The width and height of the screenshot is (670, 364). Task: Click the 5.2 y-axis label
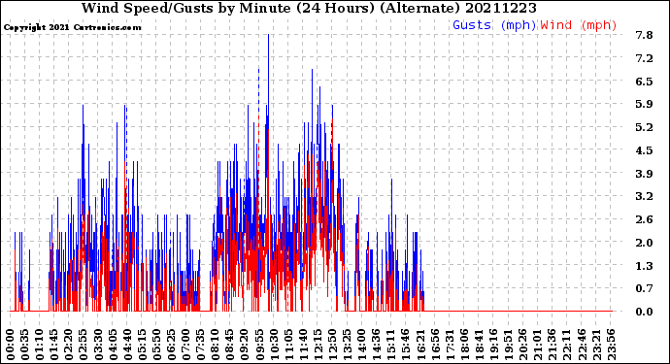(x=645, y=127)
